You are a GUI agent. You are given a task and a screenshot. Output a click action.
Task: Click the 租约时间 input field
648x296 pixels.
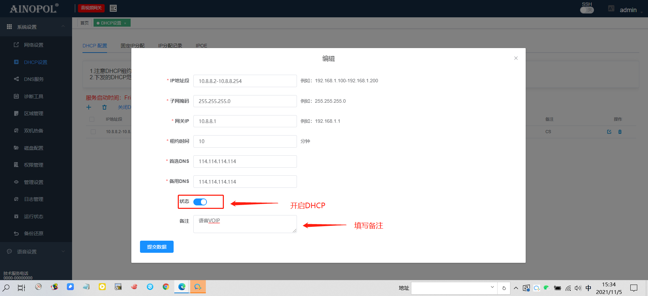[x=245, y=141]
